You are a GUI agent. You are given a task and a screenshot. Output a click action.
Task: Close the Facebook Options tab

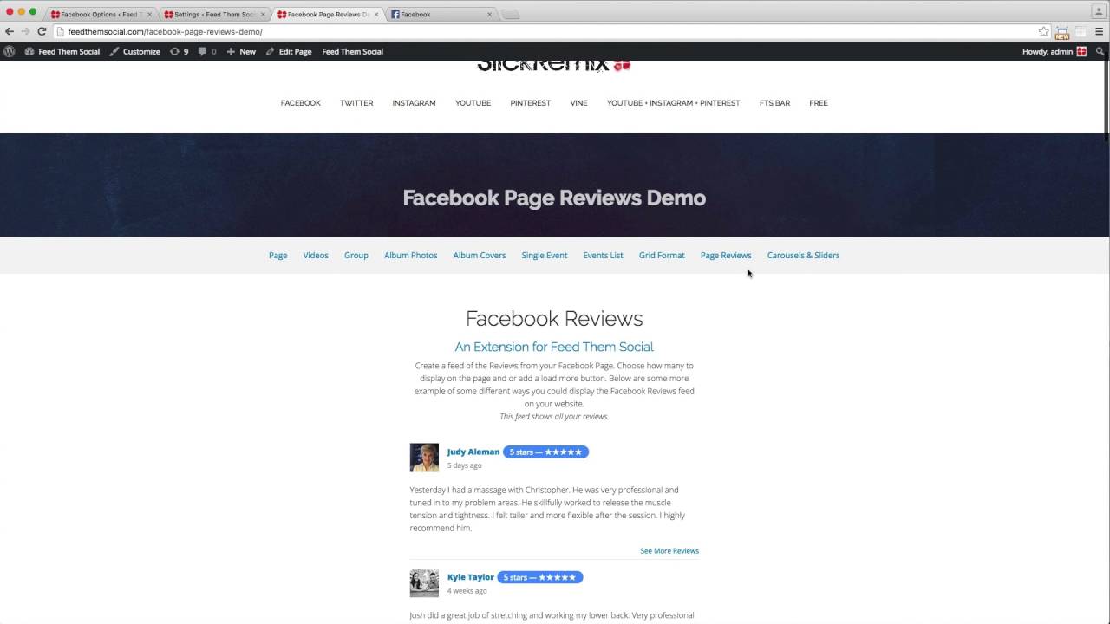coord(149,14)
